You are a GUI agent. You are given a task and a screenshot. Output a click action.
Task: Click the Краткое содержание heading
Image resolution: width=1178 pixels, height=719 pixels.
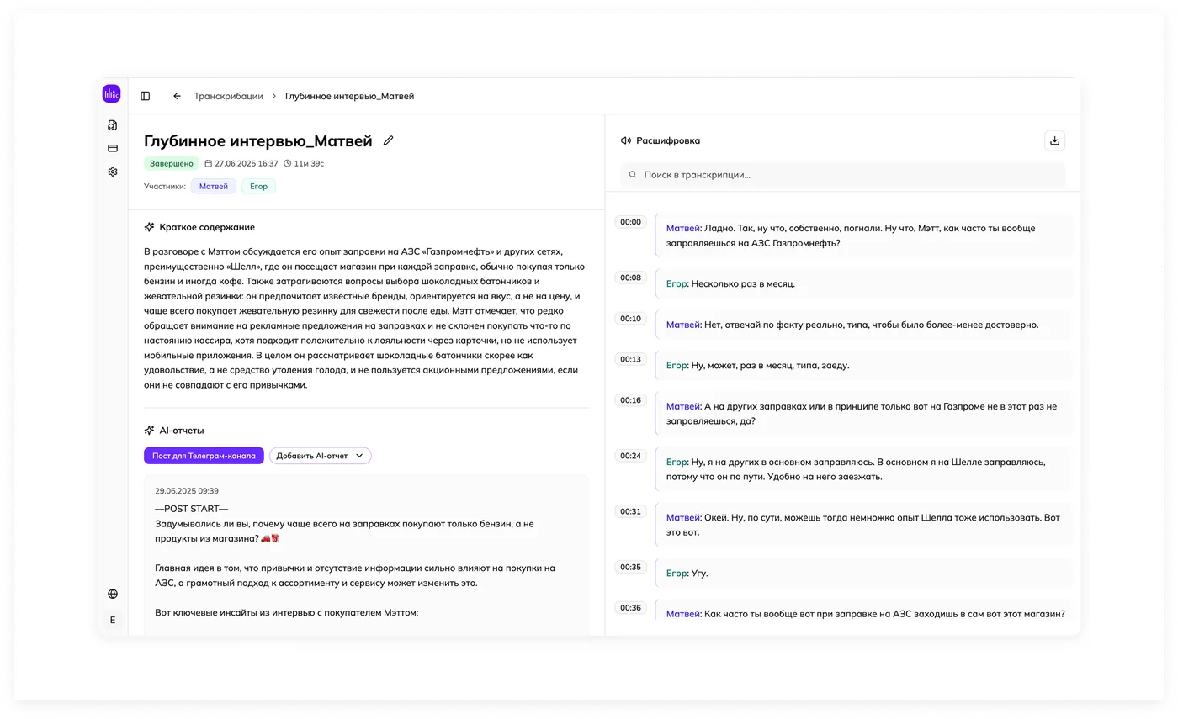point(207,227)
